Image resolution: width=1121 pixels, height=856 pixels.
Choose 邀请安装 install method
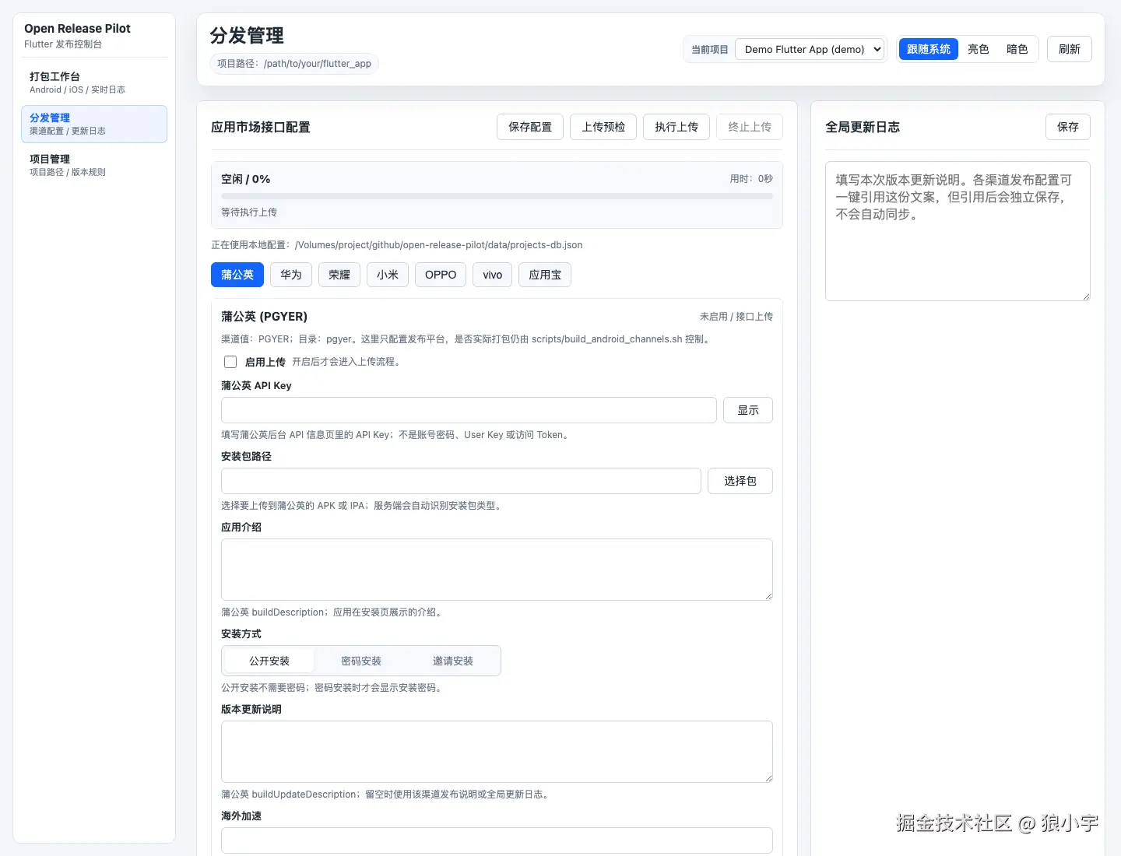tap(453, 661)
